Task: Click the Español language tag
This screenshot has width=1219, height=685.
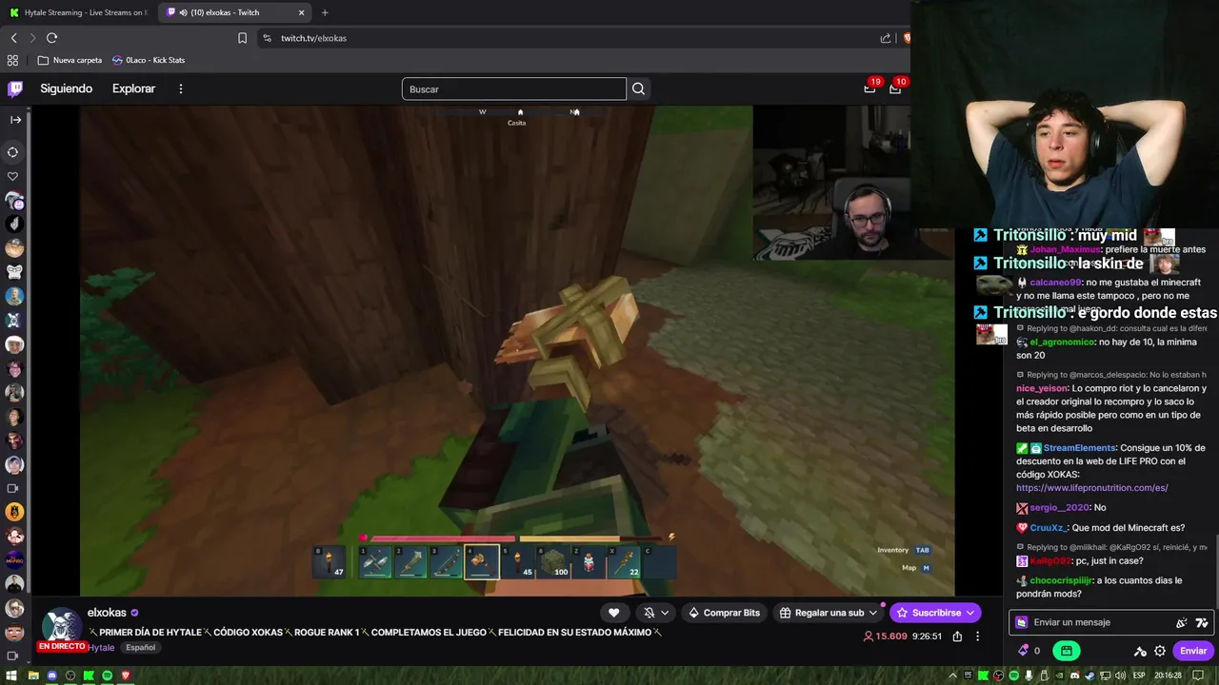Action: (x=141, y=648)
